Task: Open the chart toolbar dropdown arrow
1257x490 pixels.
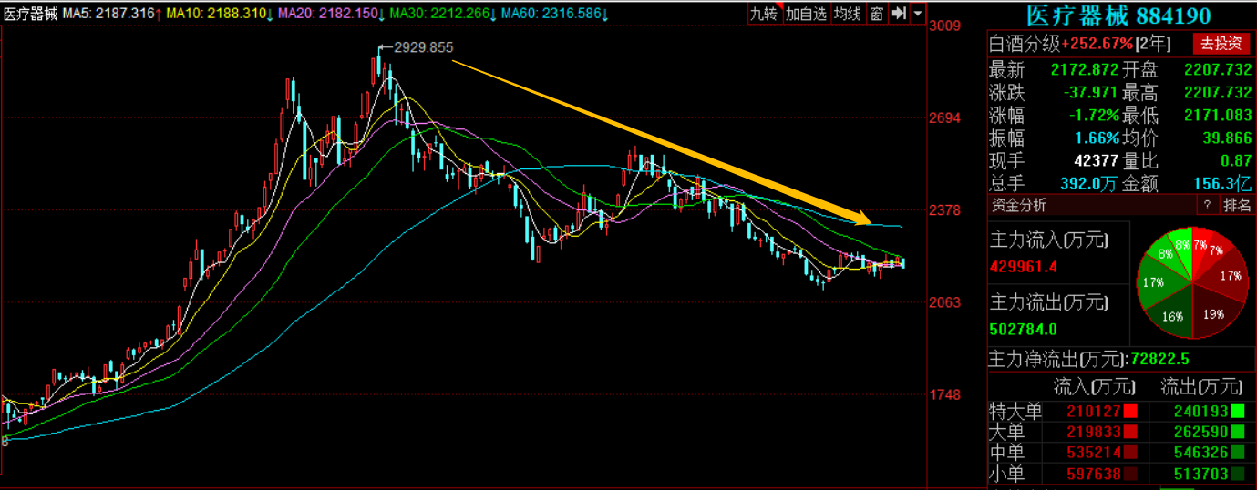Action: pyautogui.click(x=917, y=13)
